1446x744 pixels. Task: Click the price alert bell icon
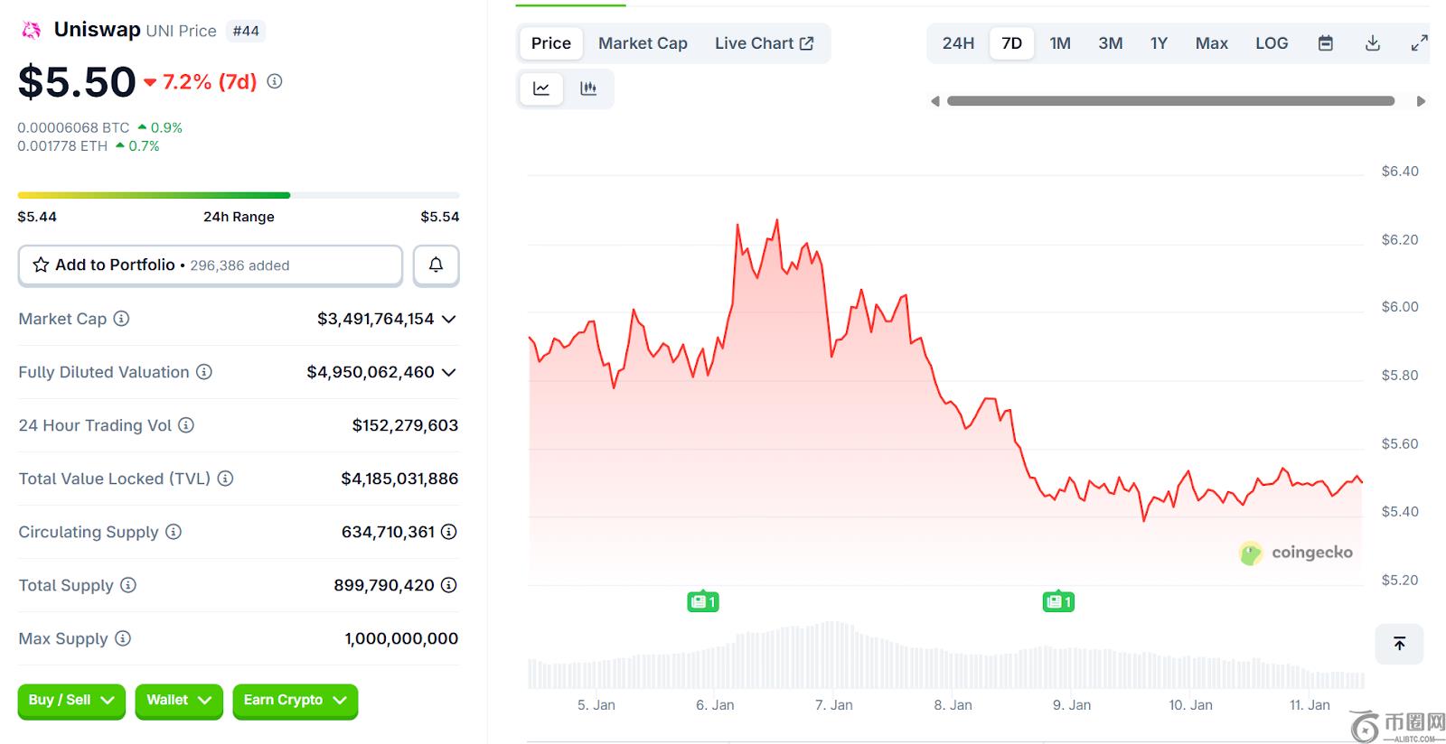pyautogui.click(x=436, y=265)
